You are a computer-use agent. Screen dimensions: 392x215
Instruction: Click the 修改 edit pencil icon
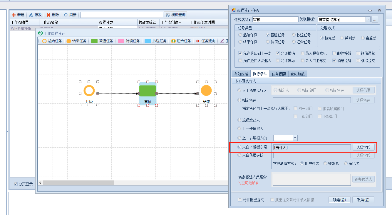pyautogui.click(x=31, y=15)
